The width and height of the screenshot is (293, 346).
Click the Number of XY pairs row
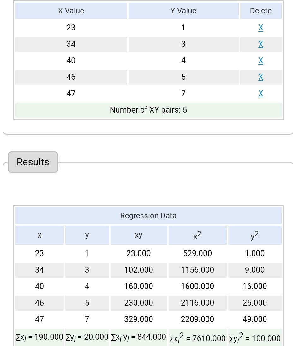[148, 110]
